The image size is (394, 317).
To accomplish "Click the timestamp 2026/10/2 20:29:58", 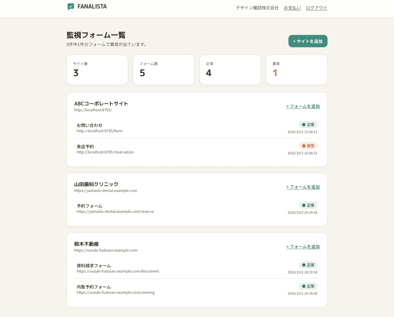I will click(x=303, y=272).
